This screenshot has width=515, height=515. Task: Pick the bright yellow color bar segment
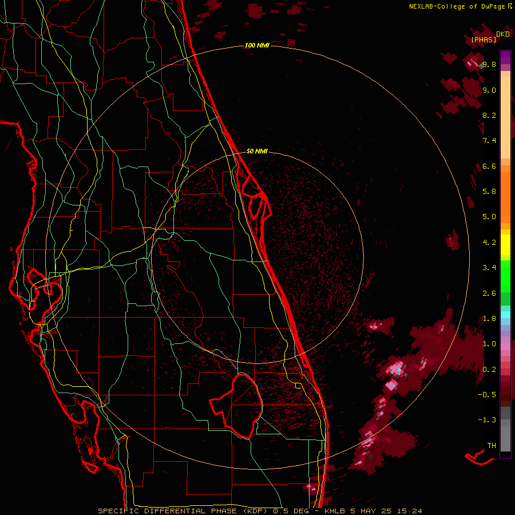pos(505,245)
